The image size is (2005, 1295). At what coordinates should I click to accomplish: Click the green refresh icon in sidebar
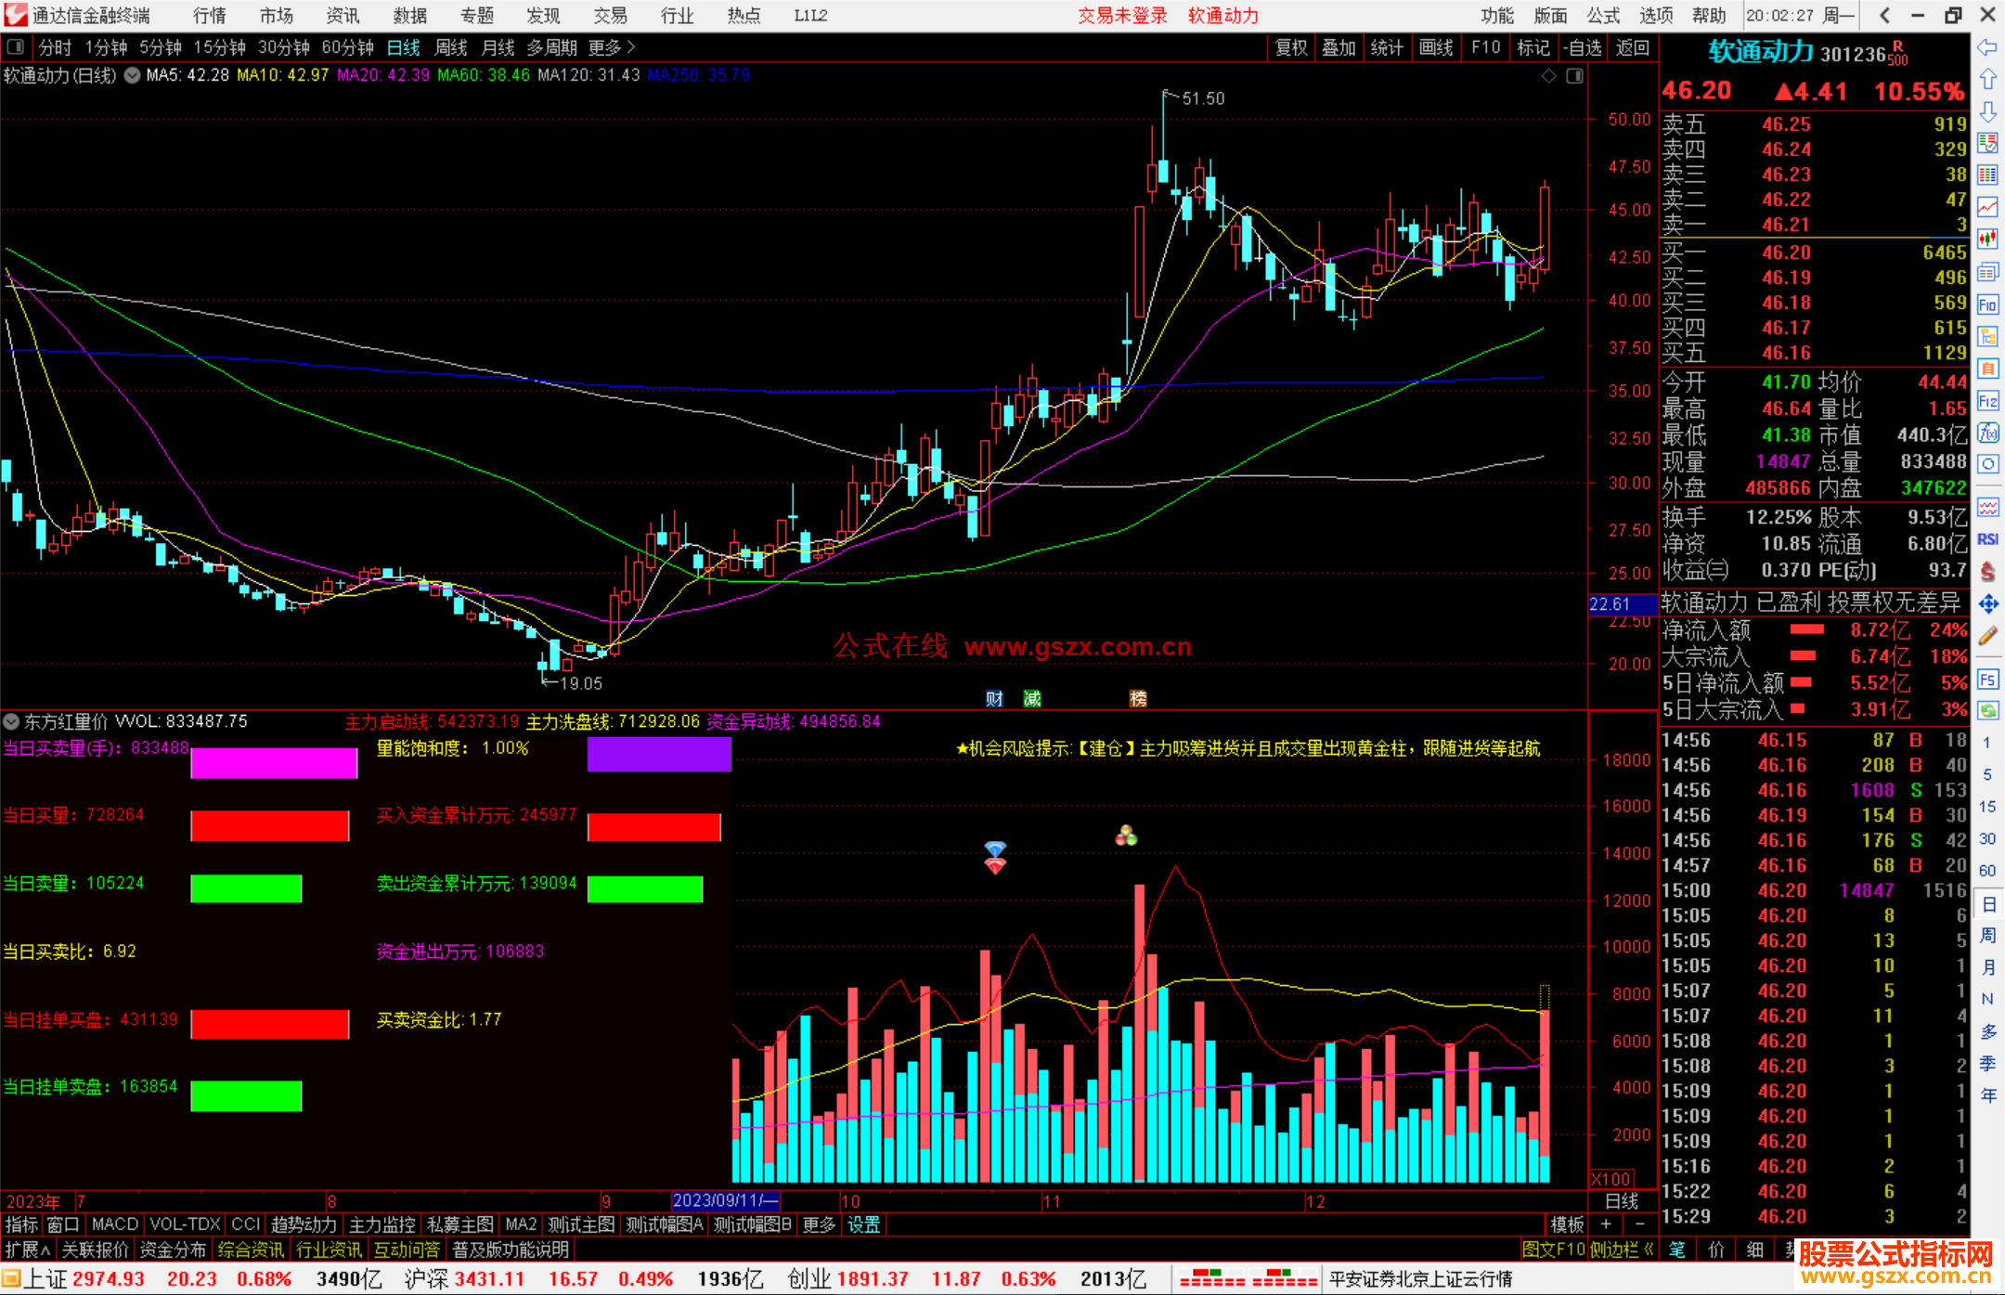tap(1987, 711)
